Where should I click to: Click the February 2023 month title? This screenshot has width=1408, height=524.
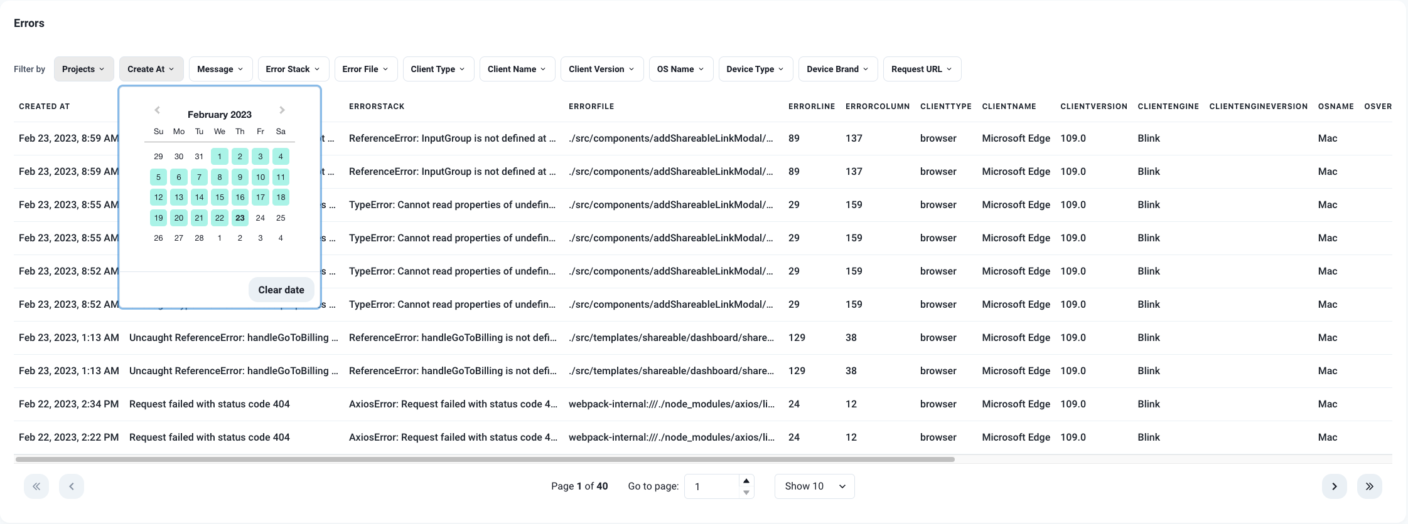pyautogui.click(x=220, y=115)
